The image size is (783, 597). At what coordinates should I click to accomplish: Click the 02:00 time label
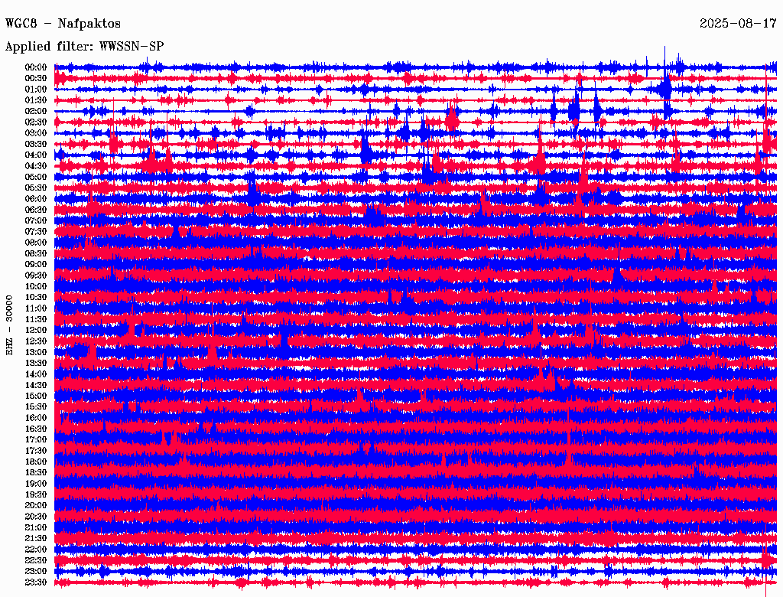pos(36,111)
